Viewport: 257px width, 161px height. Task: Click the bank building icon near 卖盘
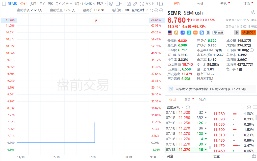(x=254, y=156)
